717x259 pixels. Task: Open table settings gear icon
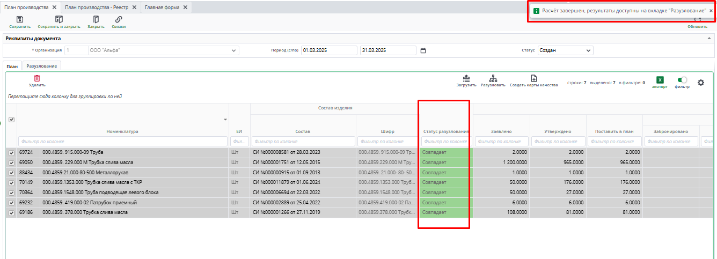click(700, 83)
